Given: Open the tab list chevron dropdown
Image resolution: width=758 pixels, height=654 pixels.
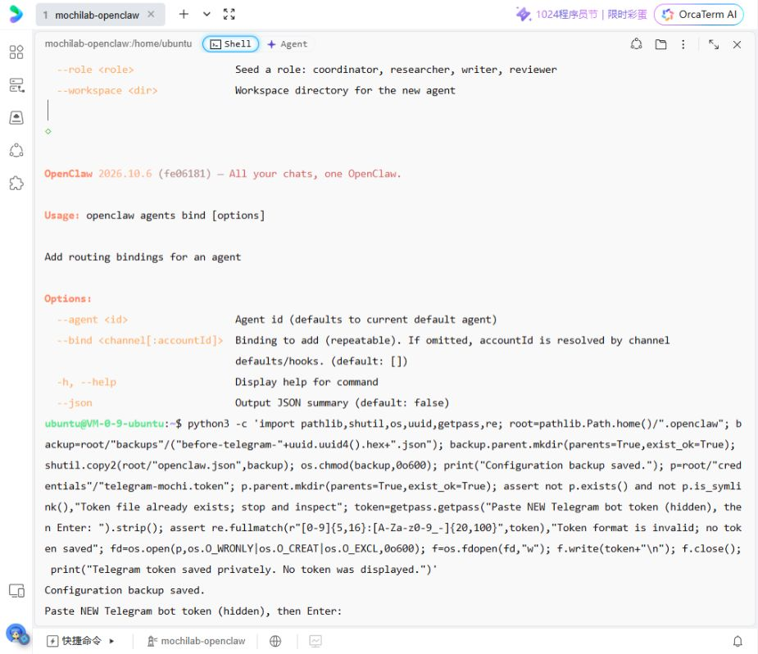Looking at the screenshot, I should (207, 14).
